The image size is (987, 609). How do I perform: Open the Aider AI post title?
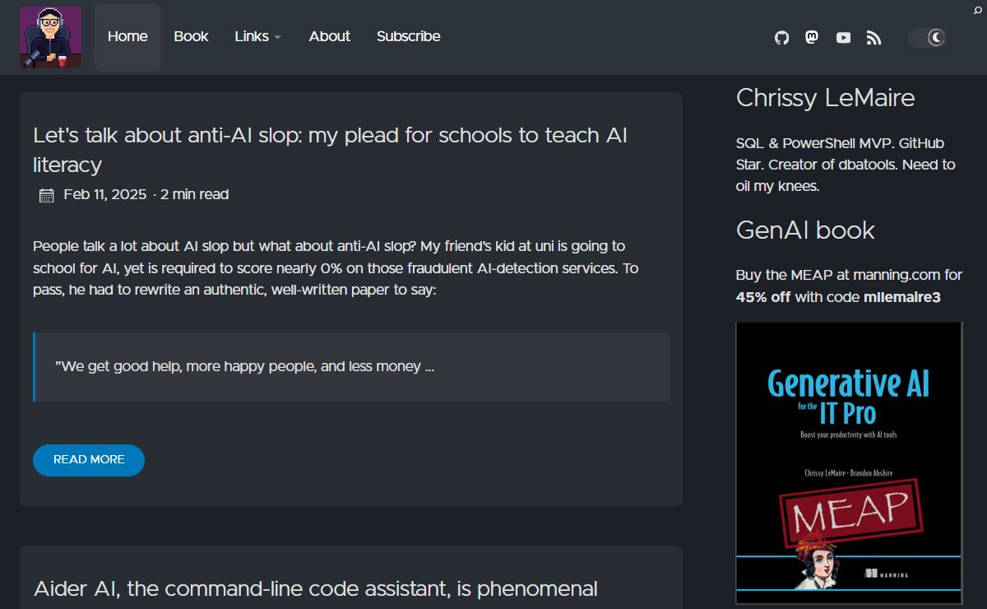click(316, 588)
